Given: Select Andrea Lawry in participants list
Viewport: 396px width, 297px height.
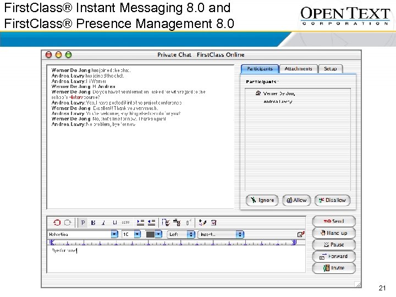Looking at the screenshot, I should coord(278,102).
